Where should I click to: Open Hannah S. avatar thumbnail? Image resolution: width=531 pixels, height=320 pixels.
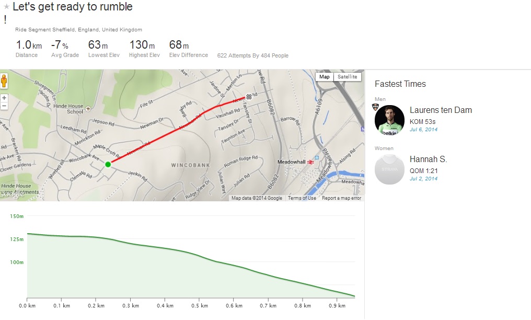pos(389,169)
